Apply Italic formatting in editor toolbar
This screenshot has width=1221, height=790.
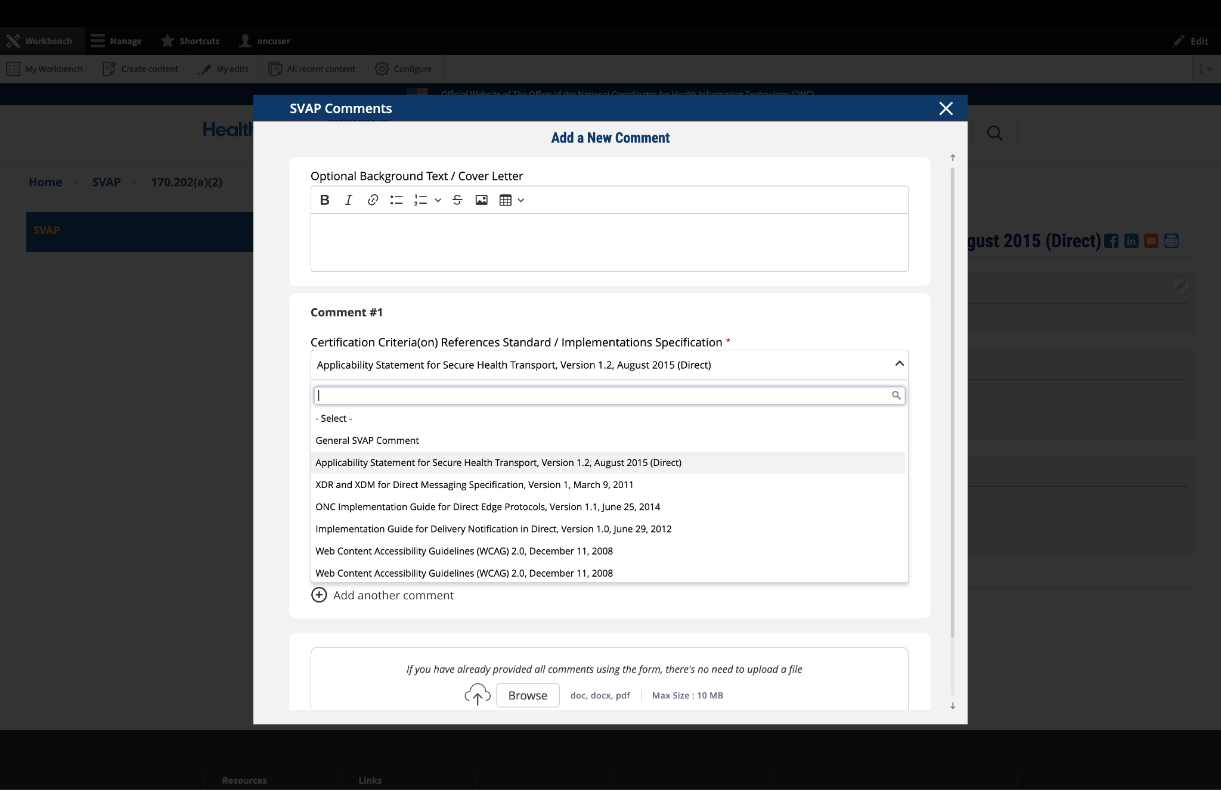tap(349, 200)
